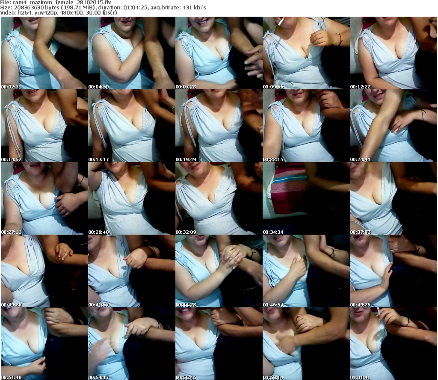Screen dimensions: 438x380
Task: Pick the frame timestamped 00:07:28
Action: click(219, 53)
